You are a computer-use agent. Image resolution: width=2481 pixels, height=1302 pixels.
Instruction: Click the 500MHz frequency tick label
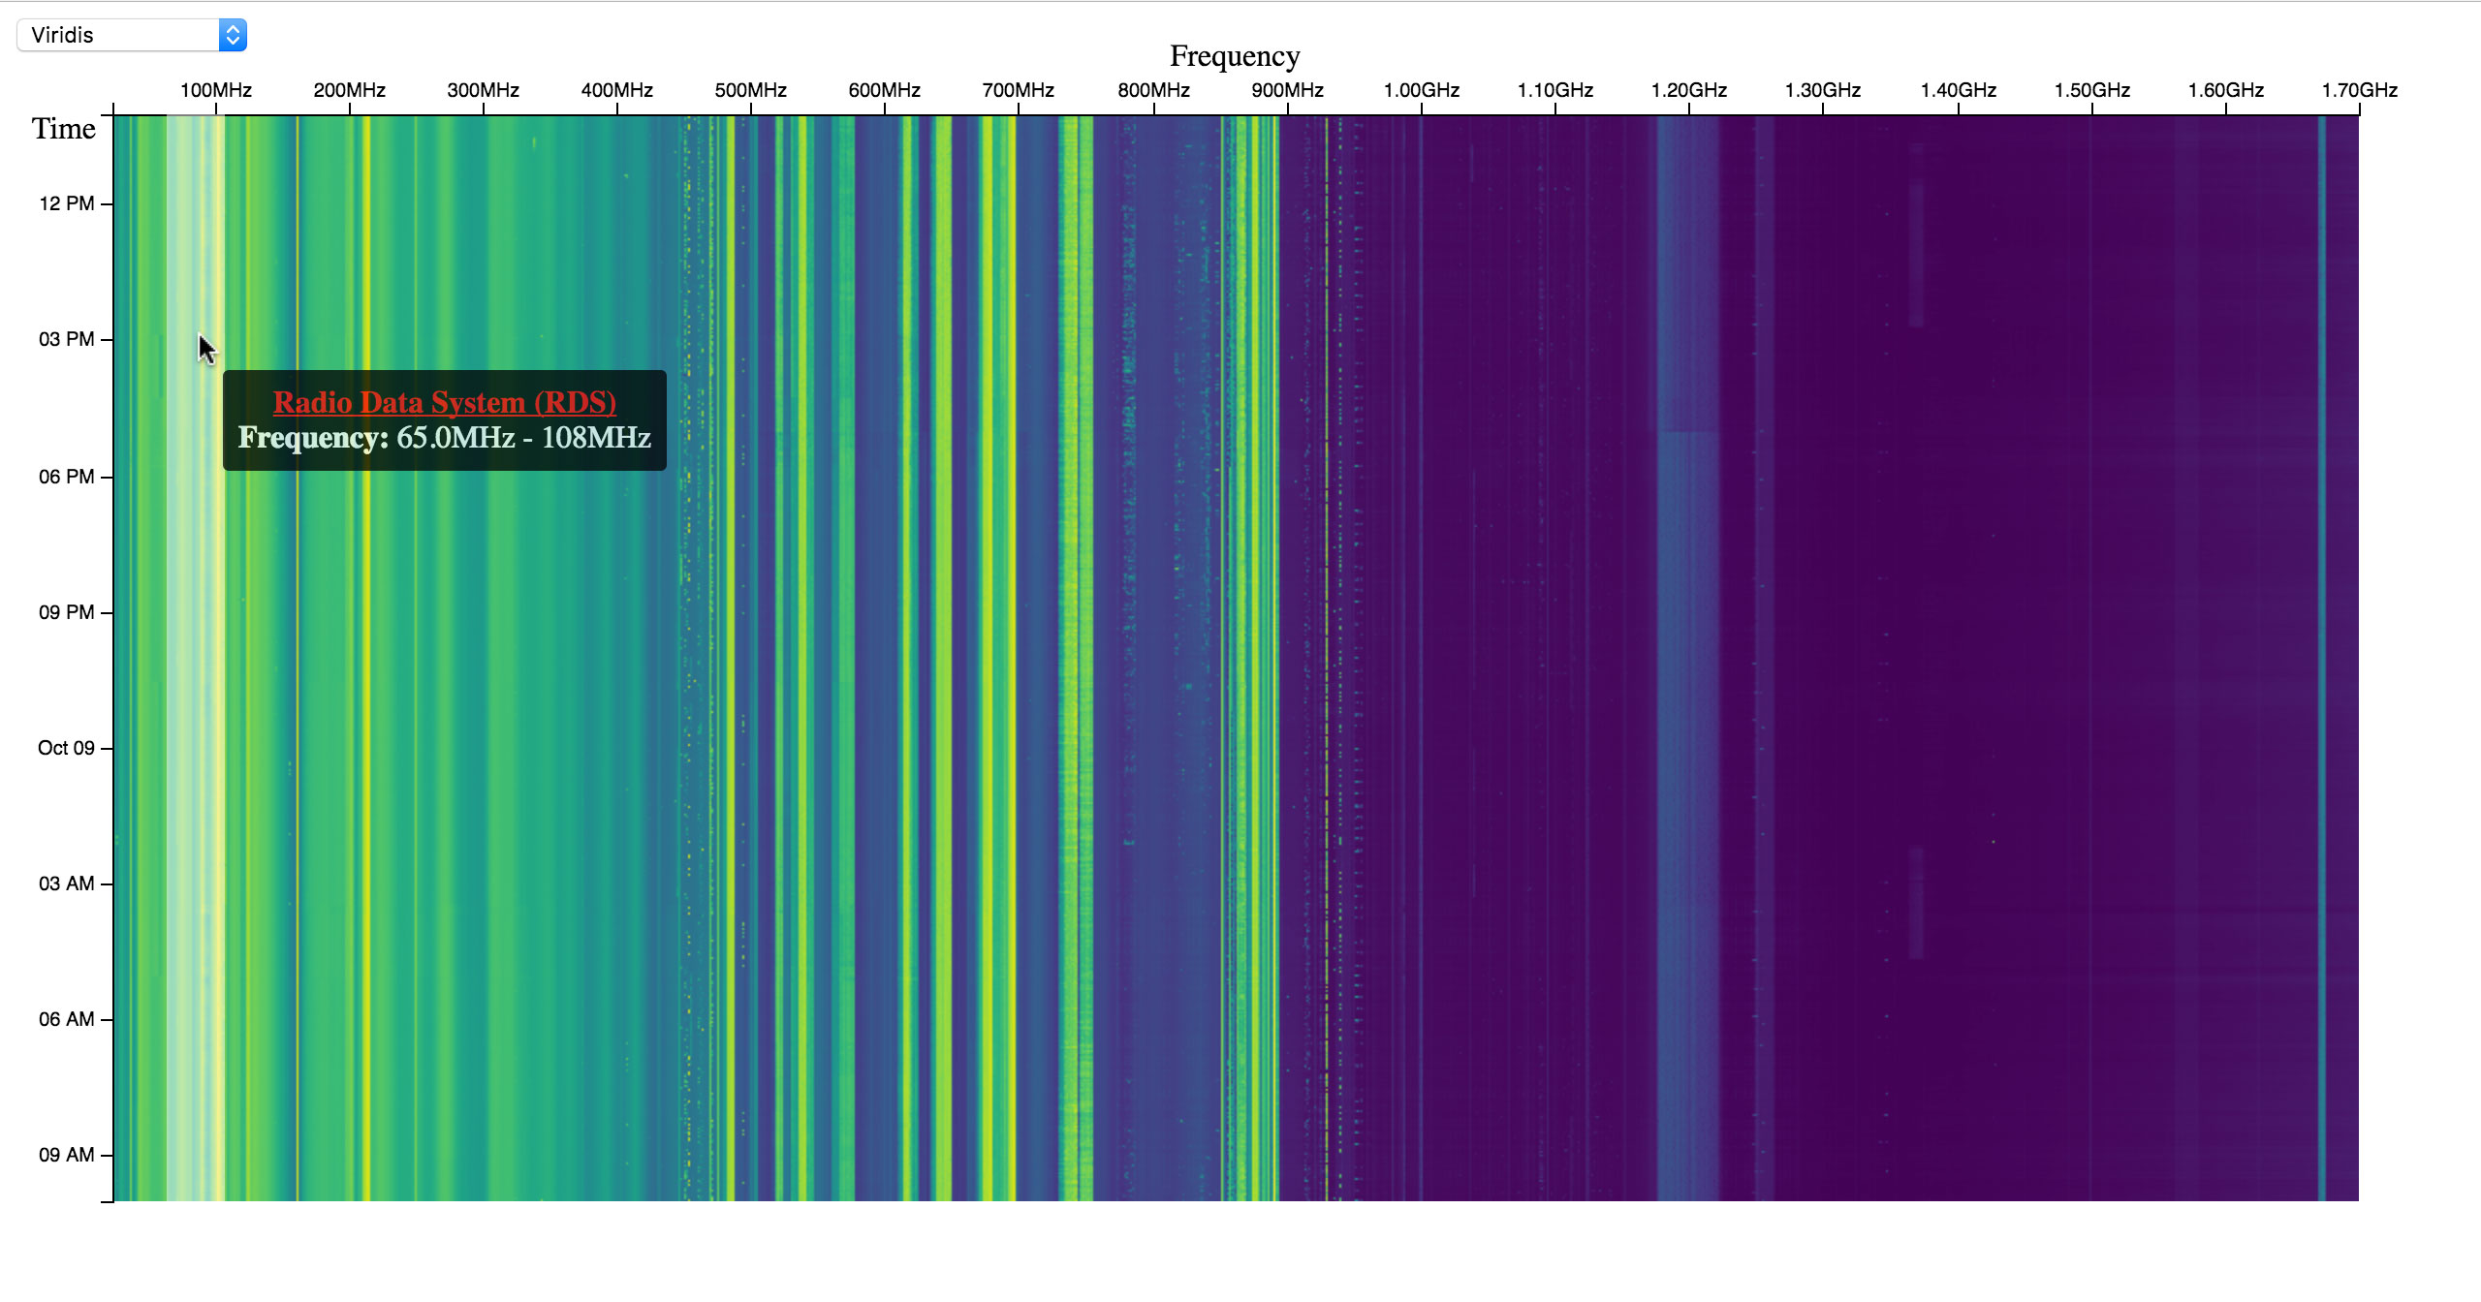[x=750, y=90]
